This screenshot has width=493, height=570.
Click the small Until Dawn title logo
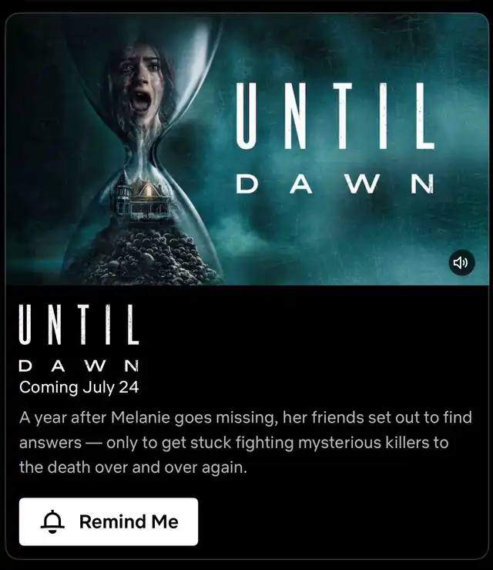tap(79, 338)
